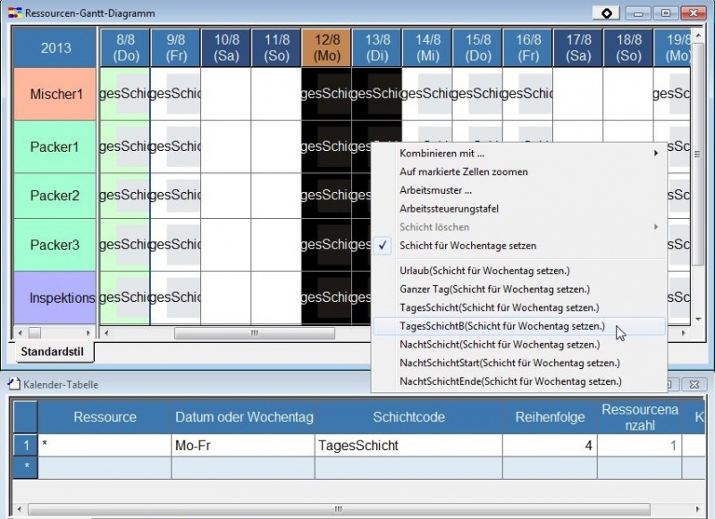Select the Mischer1 resource row header

55,94
